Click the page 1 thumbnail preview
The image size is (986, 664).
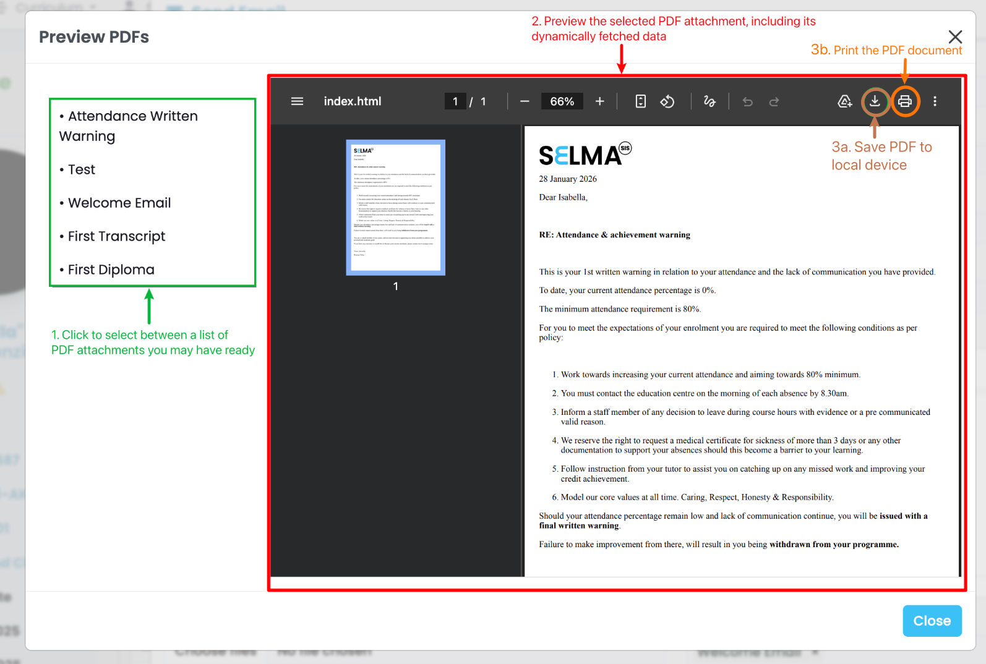click(395, 207)
